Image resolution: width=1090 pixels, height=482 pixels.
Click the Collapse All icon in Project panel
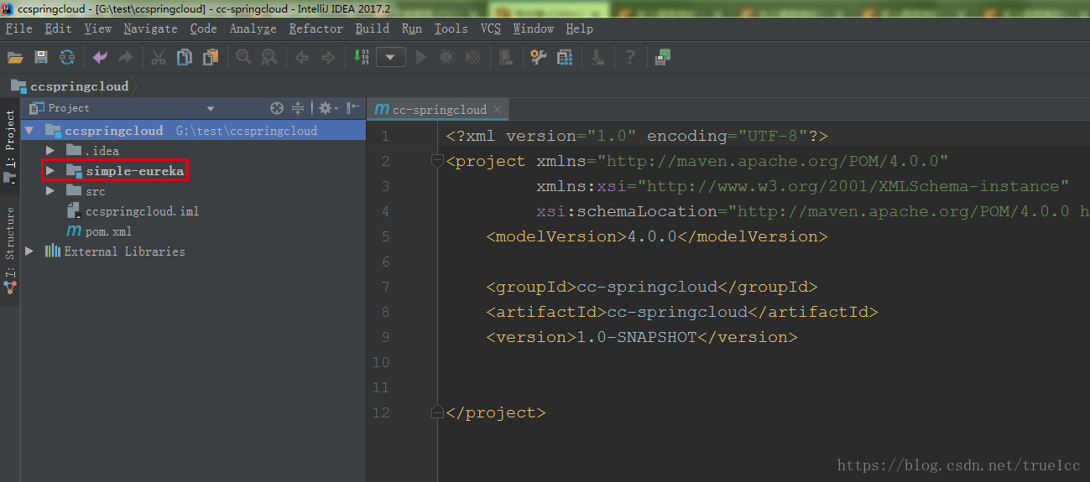click(x=297, y=108)
